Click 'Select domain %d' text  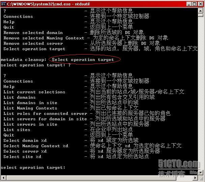pos(25,141)
